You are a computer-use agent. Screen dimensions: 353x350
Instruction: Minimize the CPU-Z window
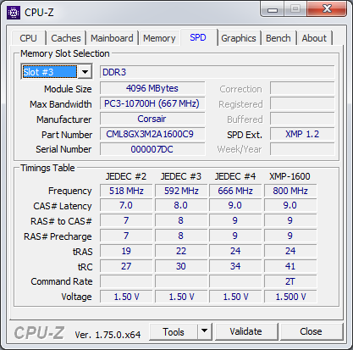[273, 9]
